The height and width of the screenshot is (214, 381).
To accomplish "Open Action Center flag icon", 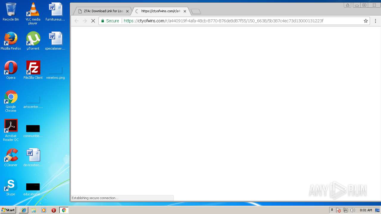I will click(338, 210).
